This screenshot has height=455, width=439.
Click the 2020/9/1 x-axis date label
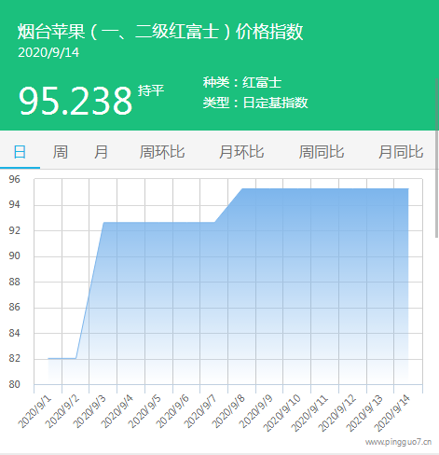coord(34,412)
